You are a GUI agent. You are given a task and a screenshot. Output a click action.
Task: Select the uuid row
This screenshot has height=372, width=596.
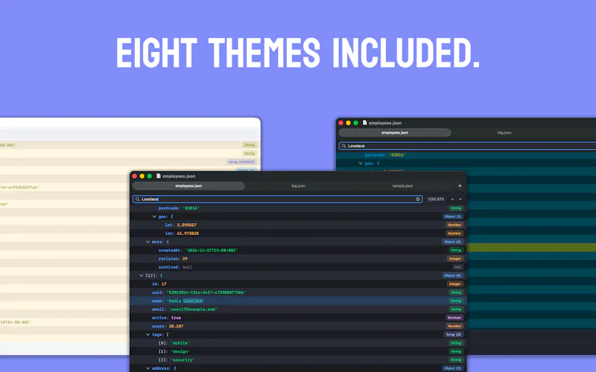(298, 292)
